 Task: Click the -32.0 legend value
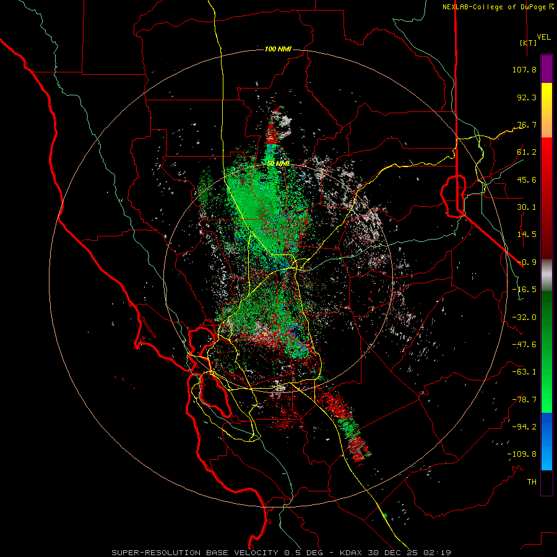pos(524,317)
